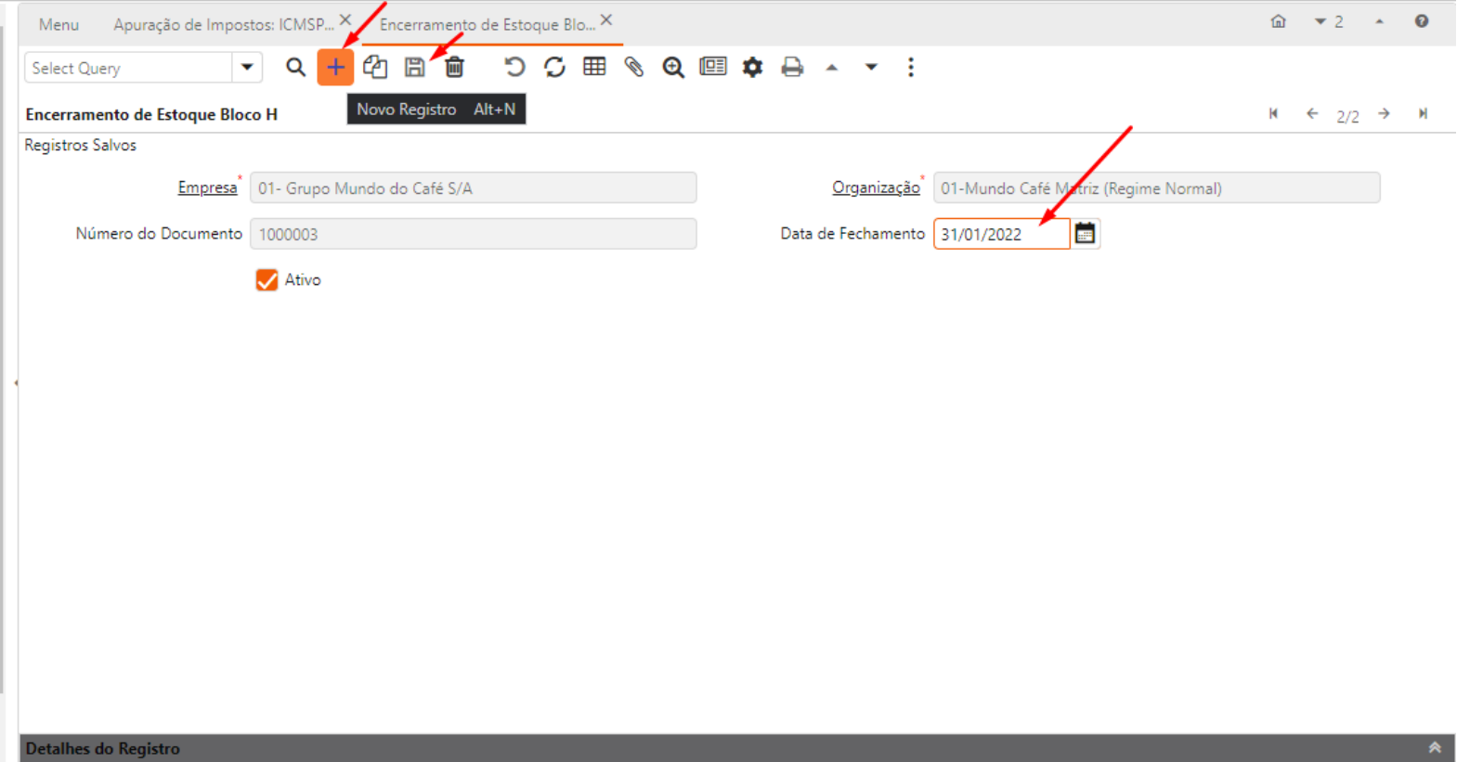Open the vertical three-dots more menu

(910, 68)
